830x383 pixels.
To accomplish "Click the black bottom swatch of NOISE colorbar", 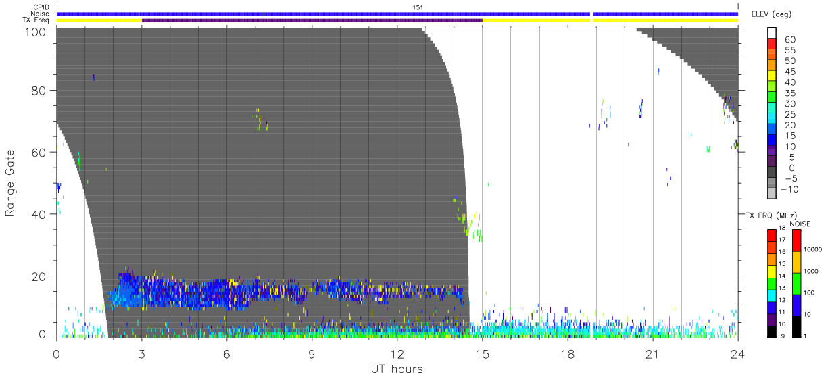I will (x=796, y=327).
